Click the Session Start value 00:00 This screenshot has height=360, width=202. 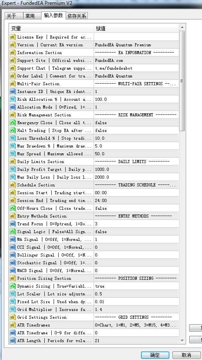pos(101,193)
